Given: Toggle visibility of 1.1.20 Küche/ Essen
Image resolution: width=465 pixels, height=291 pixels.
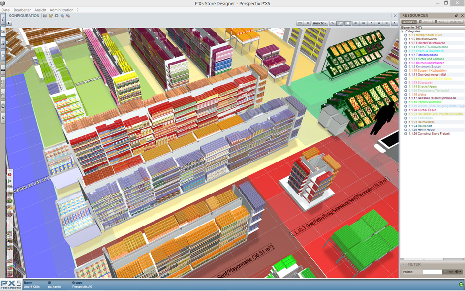Looking at the screenshot, I should point(406,110).
